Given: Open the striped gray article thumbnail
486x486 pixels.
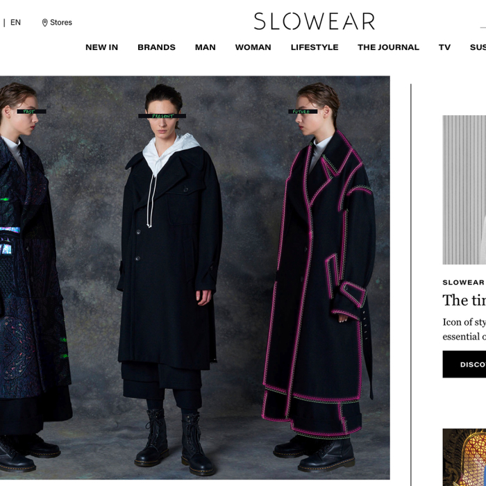Looking at the screenshot, I should [x=464, y=190].
